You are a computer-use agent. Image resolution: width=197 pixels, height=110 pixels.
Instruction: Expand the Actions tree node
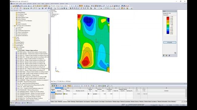pyautogui.click(x=15, y=29)
